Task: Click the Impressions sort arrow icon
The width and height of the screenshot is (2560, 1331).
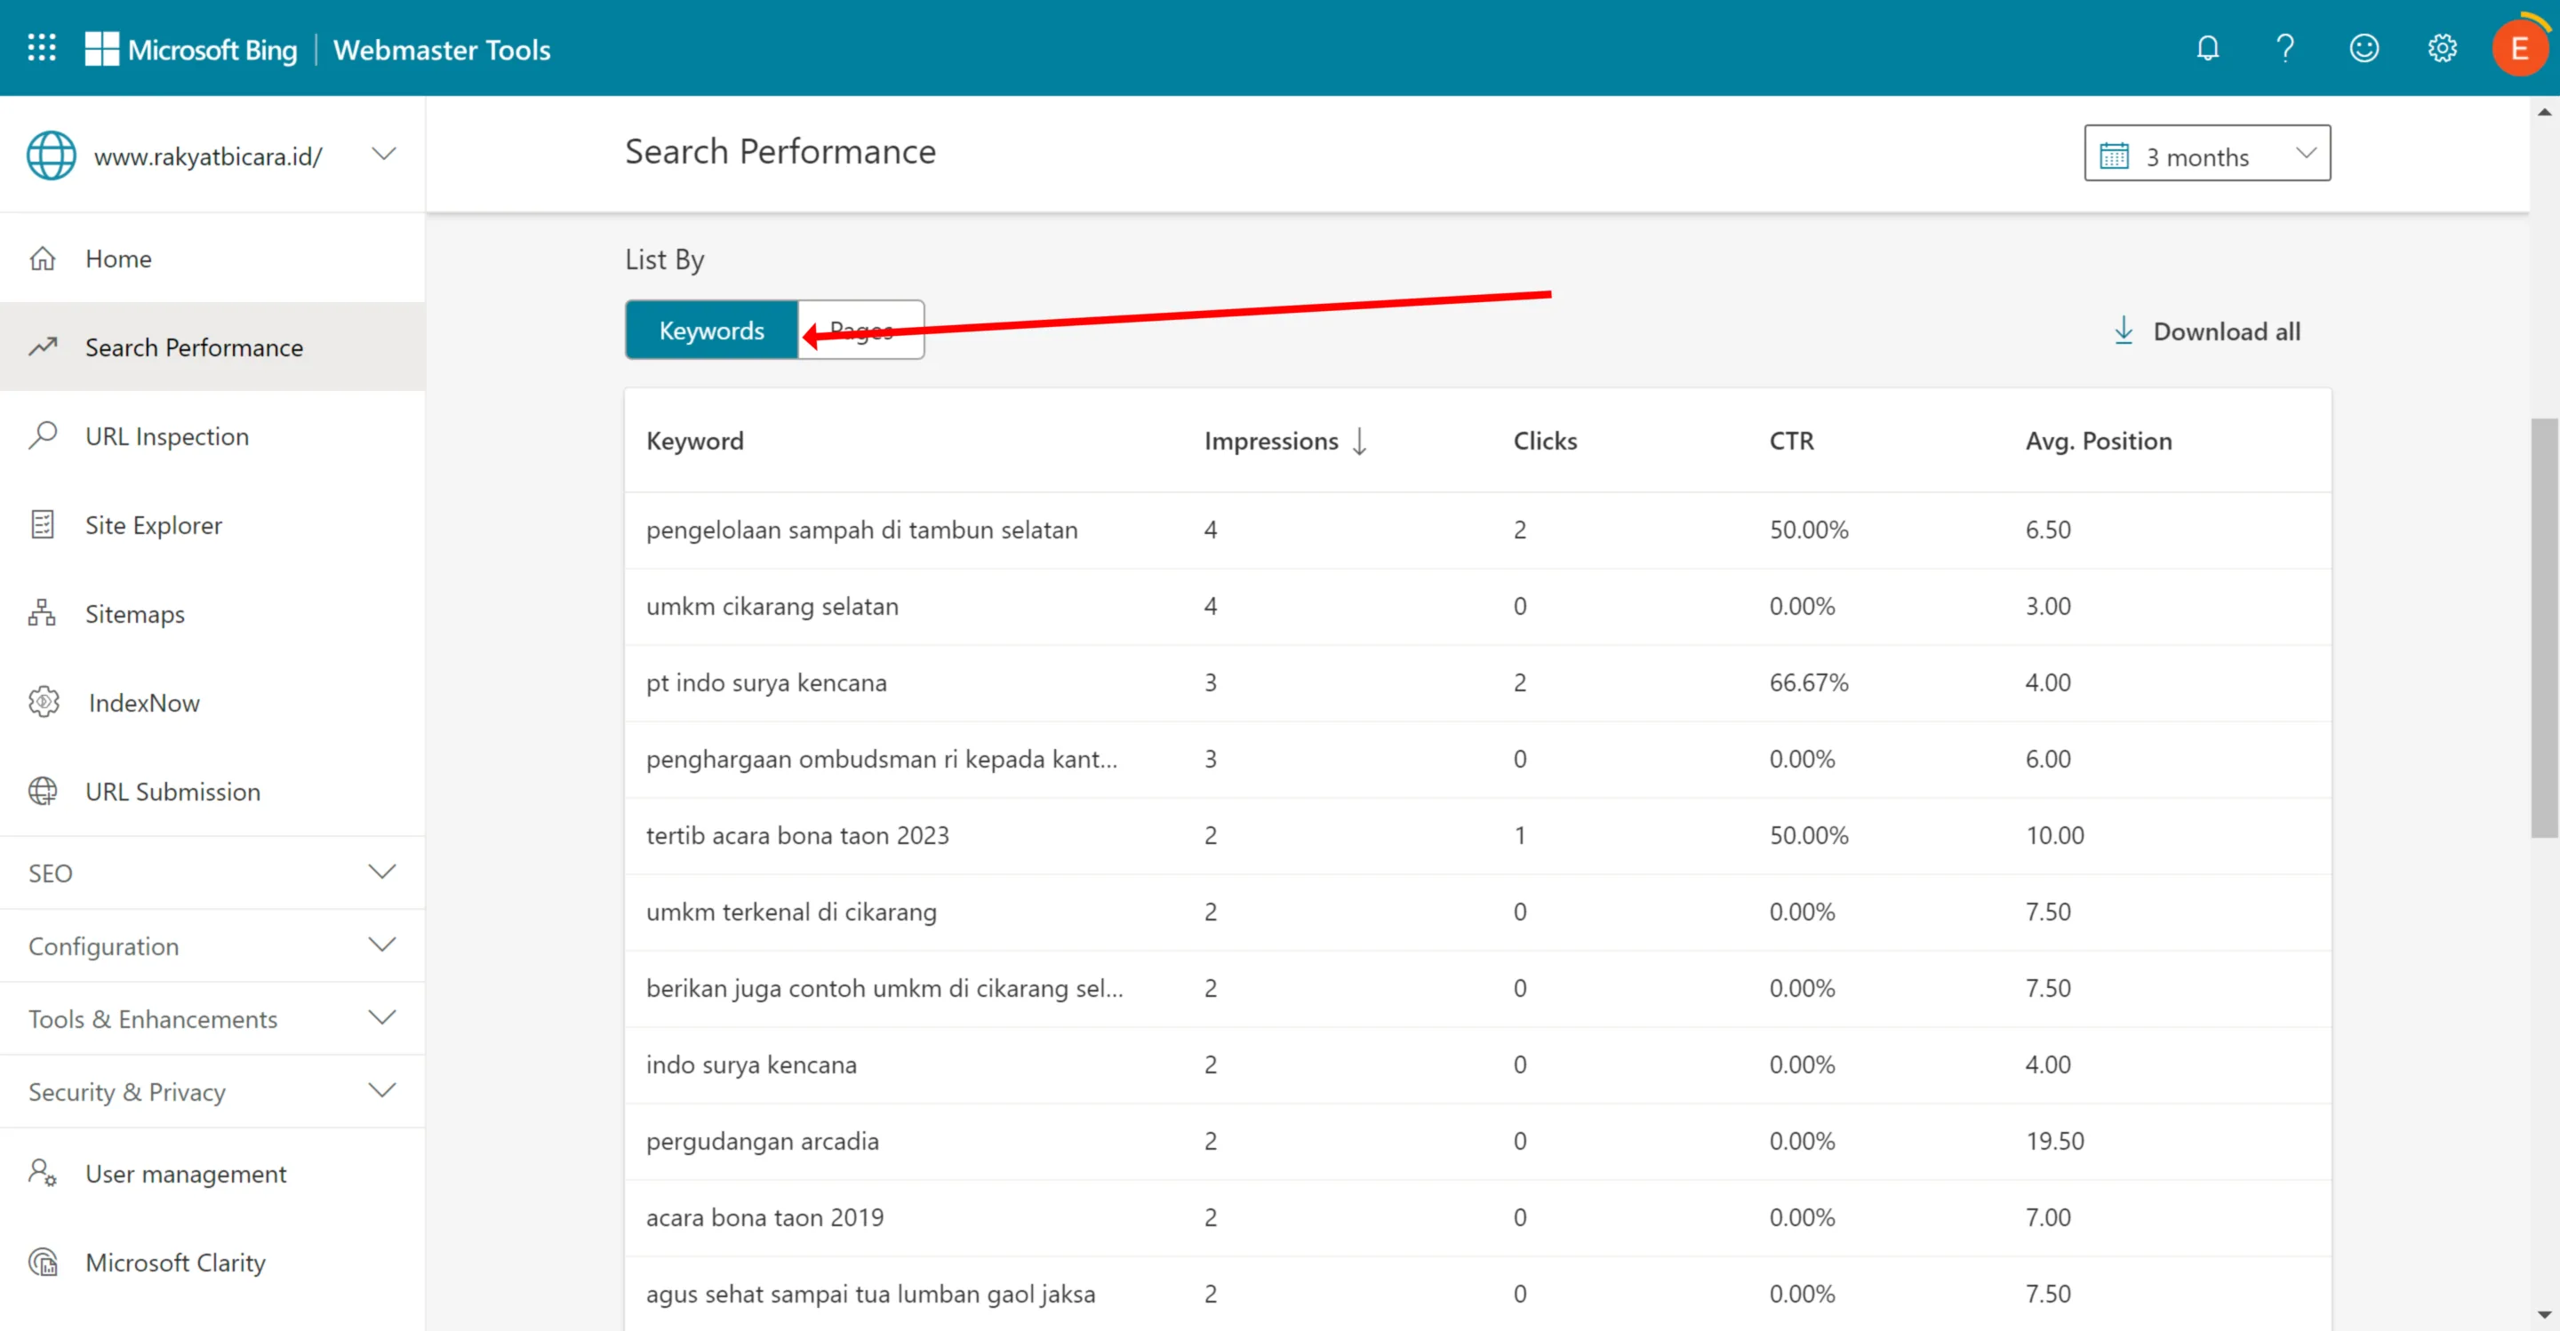Action: coord(1359,441)
